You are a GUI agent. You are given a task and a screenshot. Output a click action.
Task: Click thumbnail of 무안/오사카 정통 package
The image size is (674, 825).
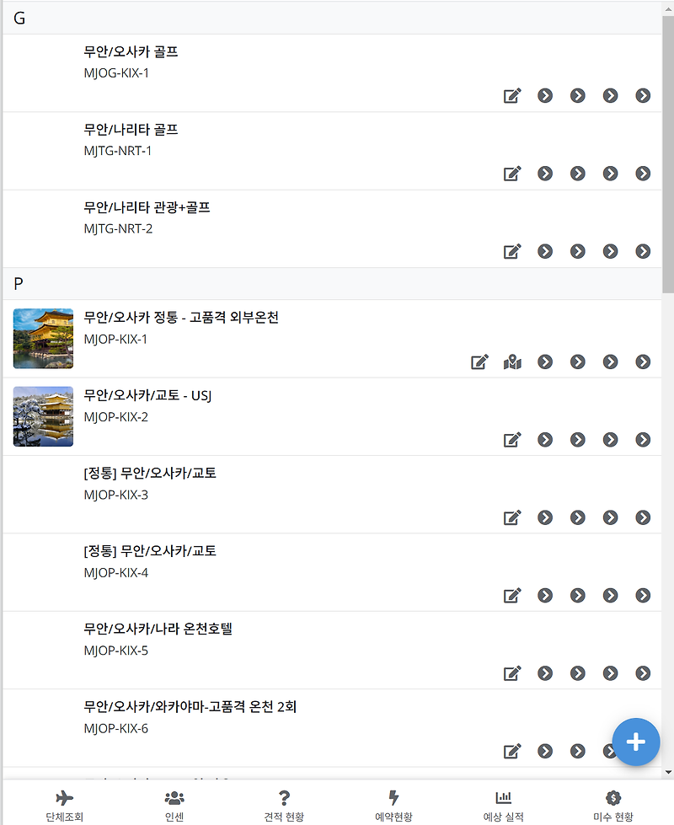click(43, 338)
